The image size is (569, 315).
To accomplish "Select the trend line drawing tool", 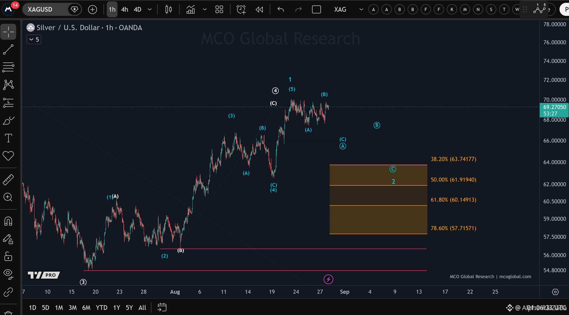I will (8, 49).
